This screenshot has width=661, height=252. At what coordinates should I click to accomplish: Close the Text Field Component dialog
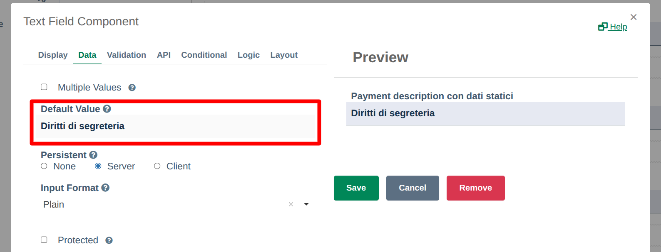(634, 17)
